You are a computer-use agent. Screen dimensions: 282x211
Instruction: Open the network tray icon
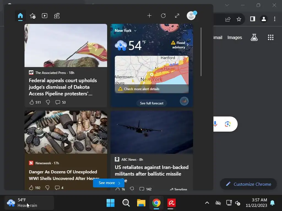click(x=229, y=203)
